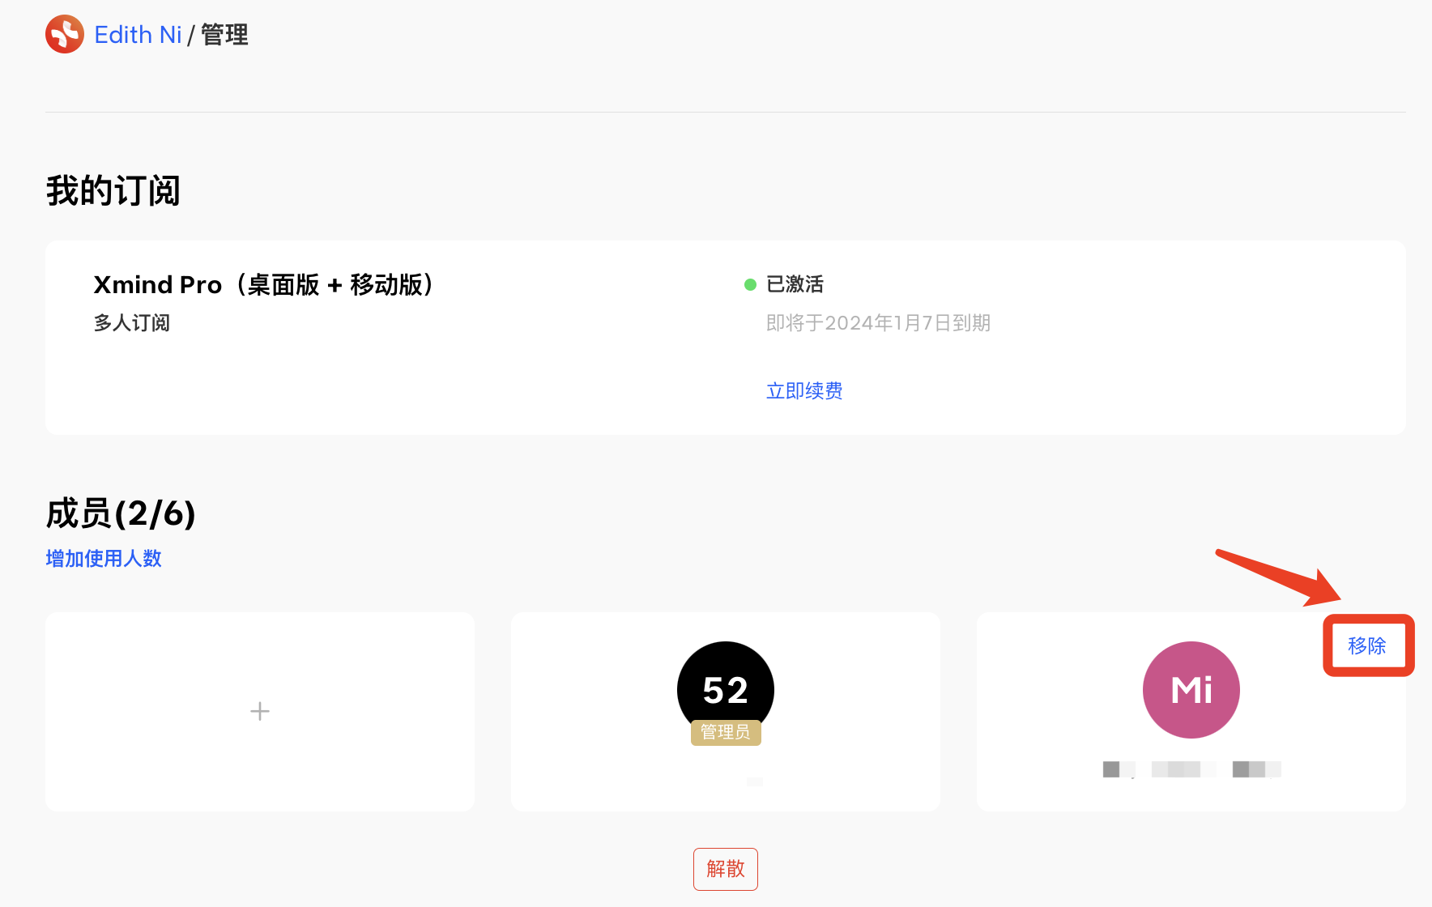This screenshot has height=907, width=1432.
Task: Select the pink Mi avatar
Action: point(1191,690)
